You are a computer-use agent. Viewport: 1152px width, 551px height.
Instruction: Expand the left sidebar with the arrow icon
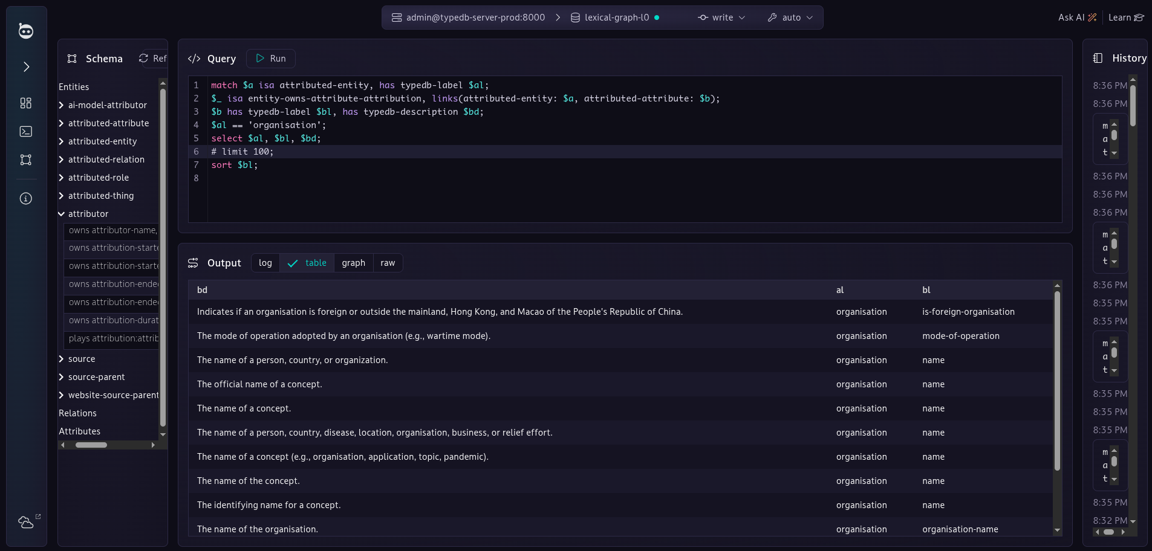pyautogui.click(x=26, y=66)
